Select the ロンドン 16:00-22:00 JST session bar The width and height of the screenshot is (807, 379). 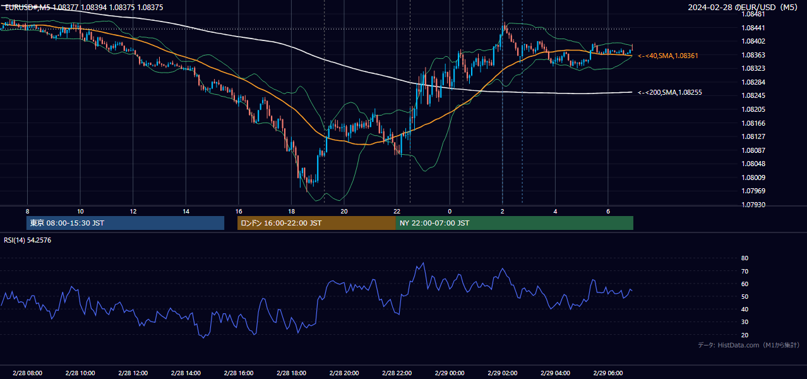point(316,223)
